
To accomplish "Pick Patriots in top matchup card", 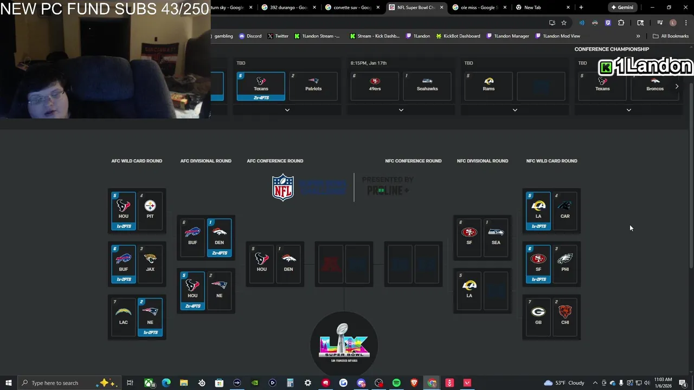I will 313,86.
